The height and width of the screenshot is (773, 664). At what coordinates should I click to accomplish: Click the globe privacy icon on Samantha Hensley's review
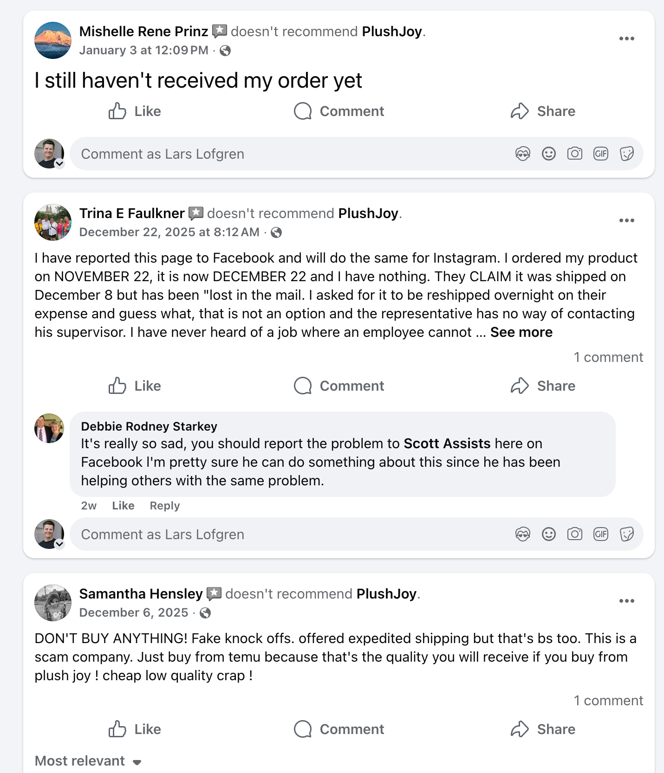(205, 613)
